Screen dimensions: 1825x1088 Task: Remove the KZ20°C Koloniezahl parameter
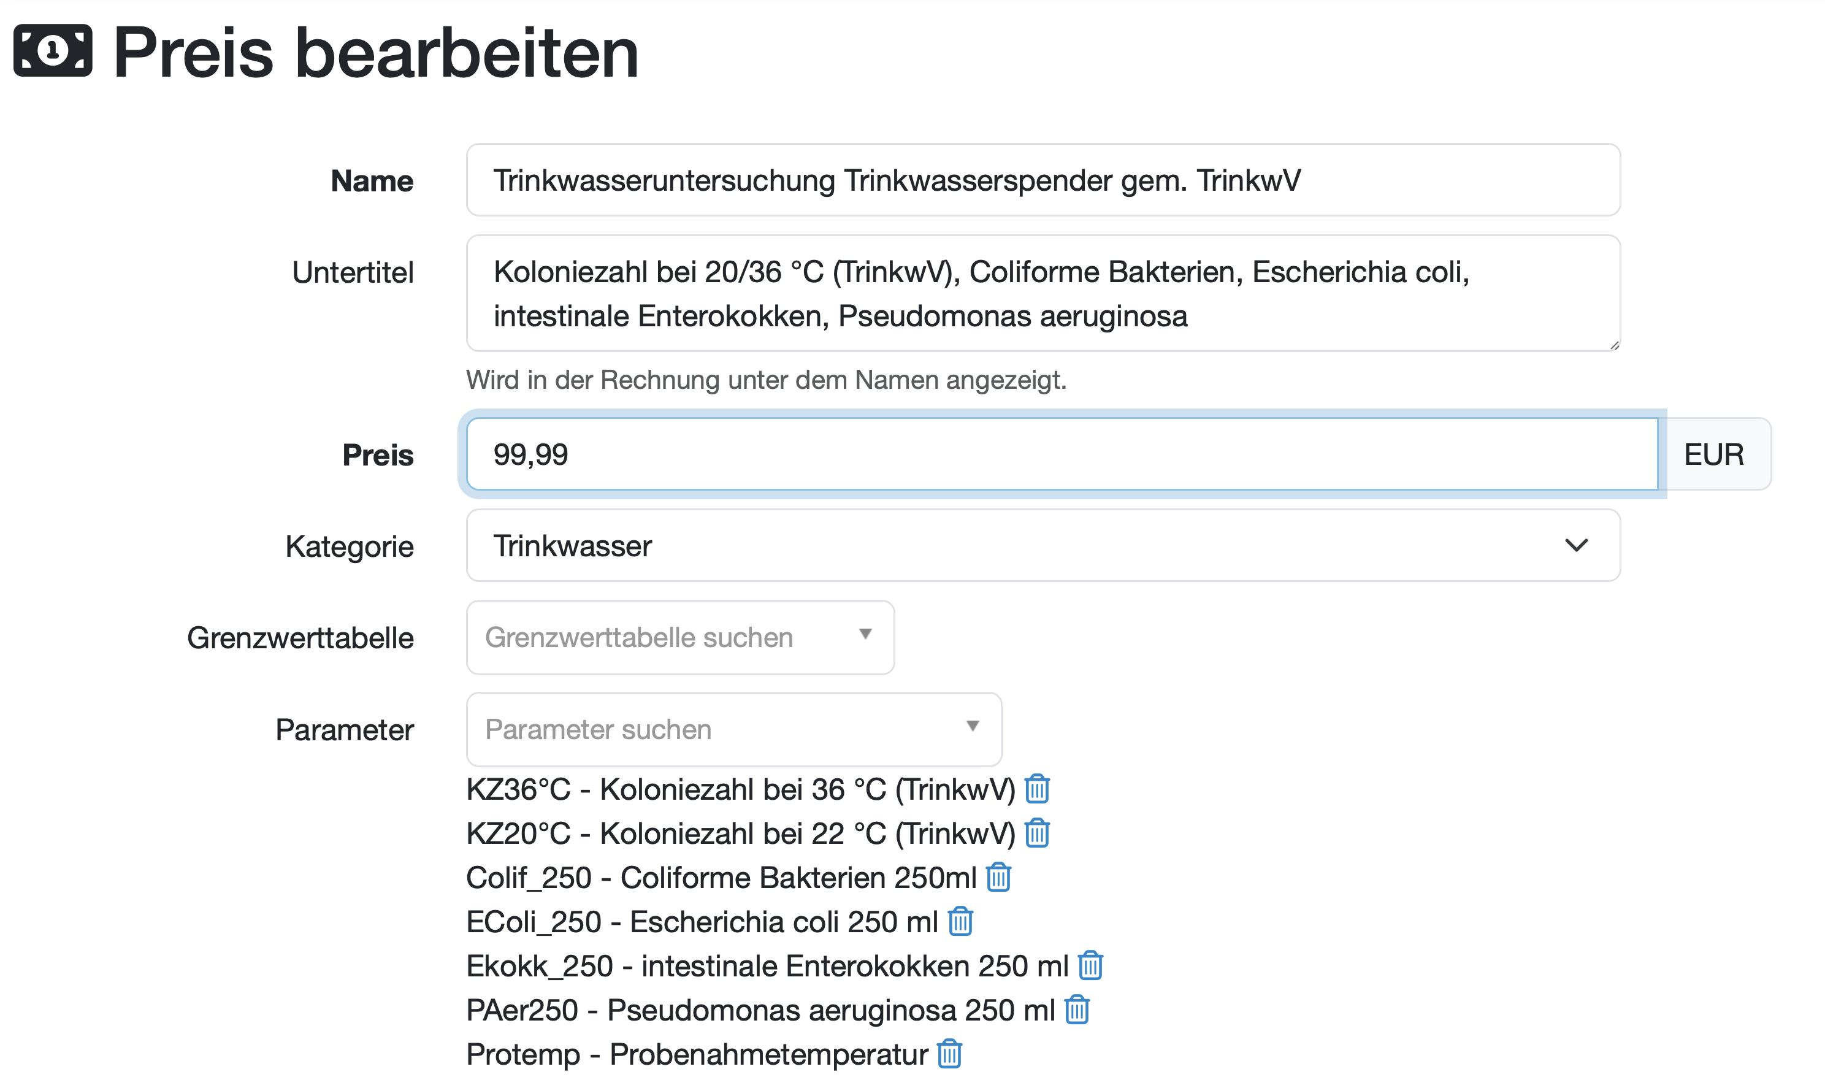[x=1035, y=833]
